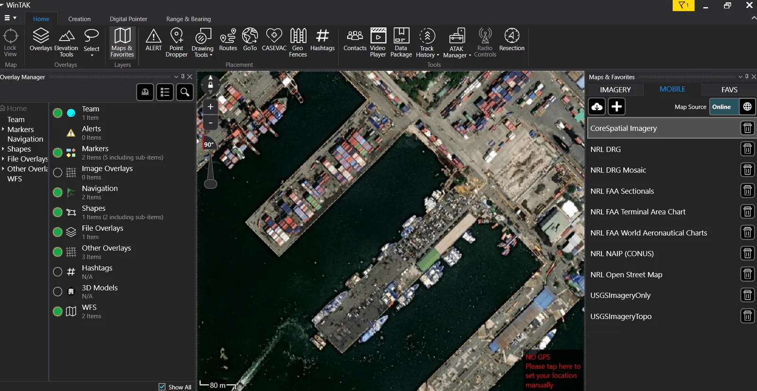Switch to the Range & Bearing tab
Viewport: 757px width, 391px height.
pos(188,19)
